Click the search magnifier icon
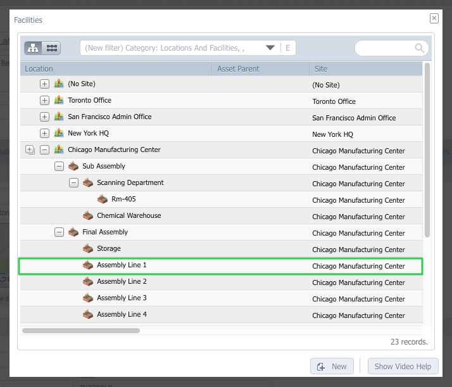 [x=419, y=48]
